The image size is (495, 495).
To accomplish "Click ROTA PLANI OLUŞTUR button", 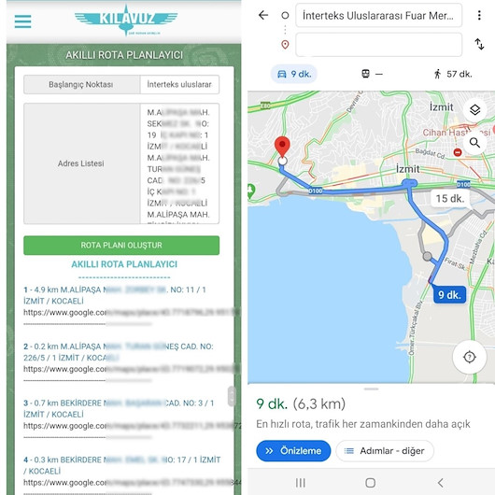I will [x=121, y=246].
